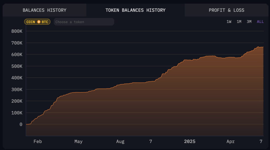Click the 'Choose a token' input field

tap(84, 22)
